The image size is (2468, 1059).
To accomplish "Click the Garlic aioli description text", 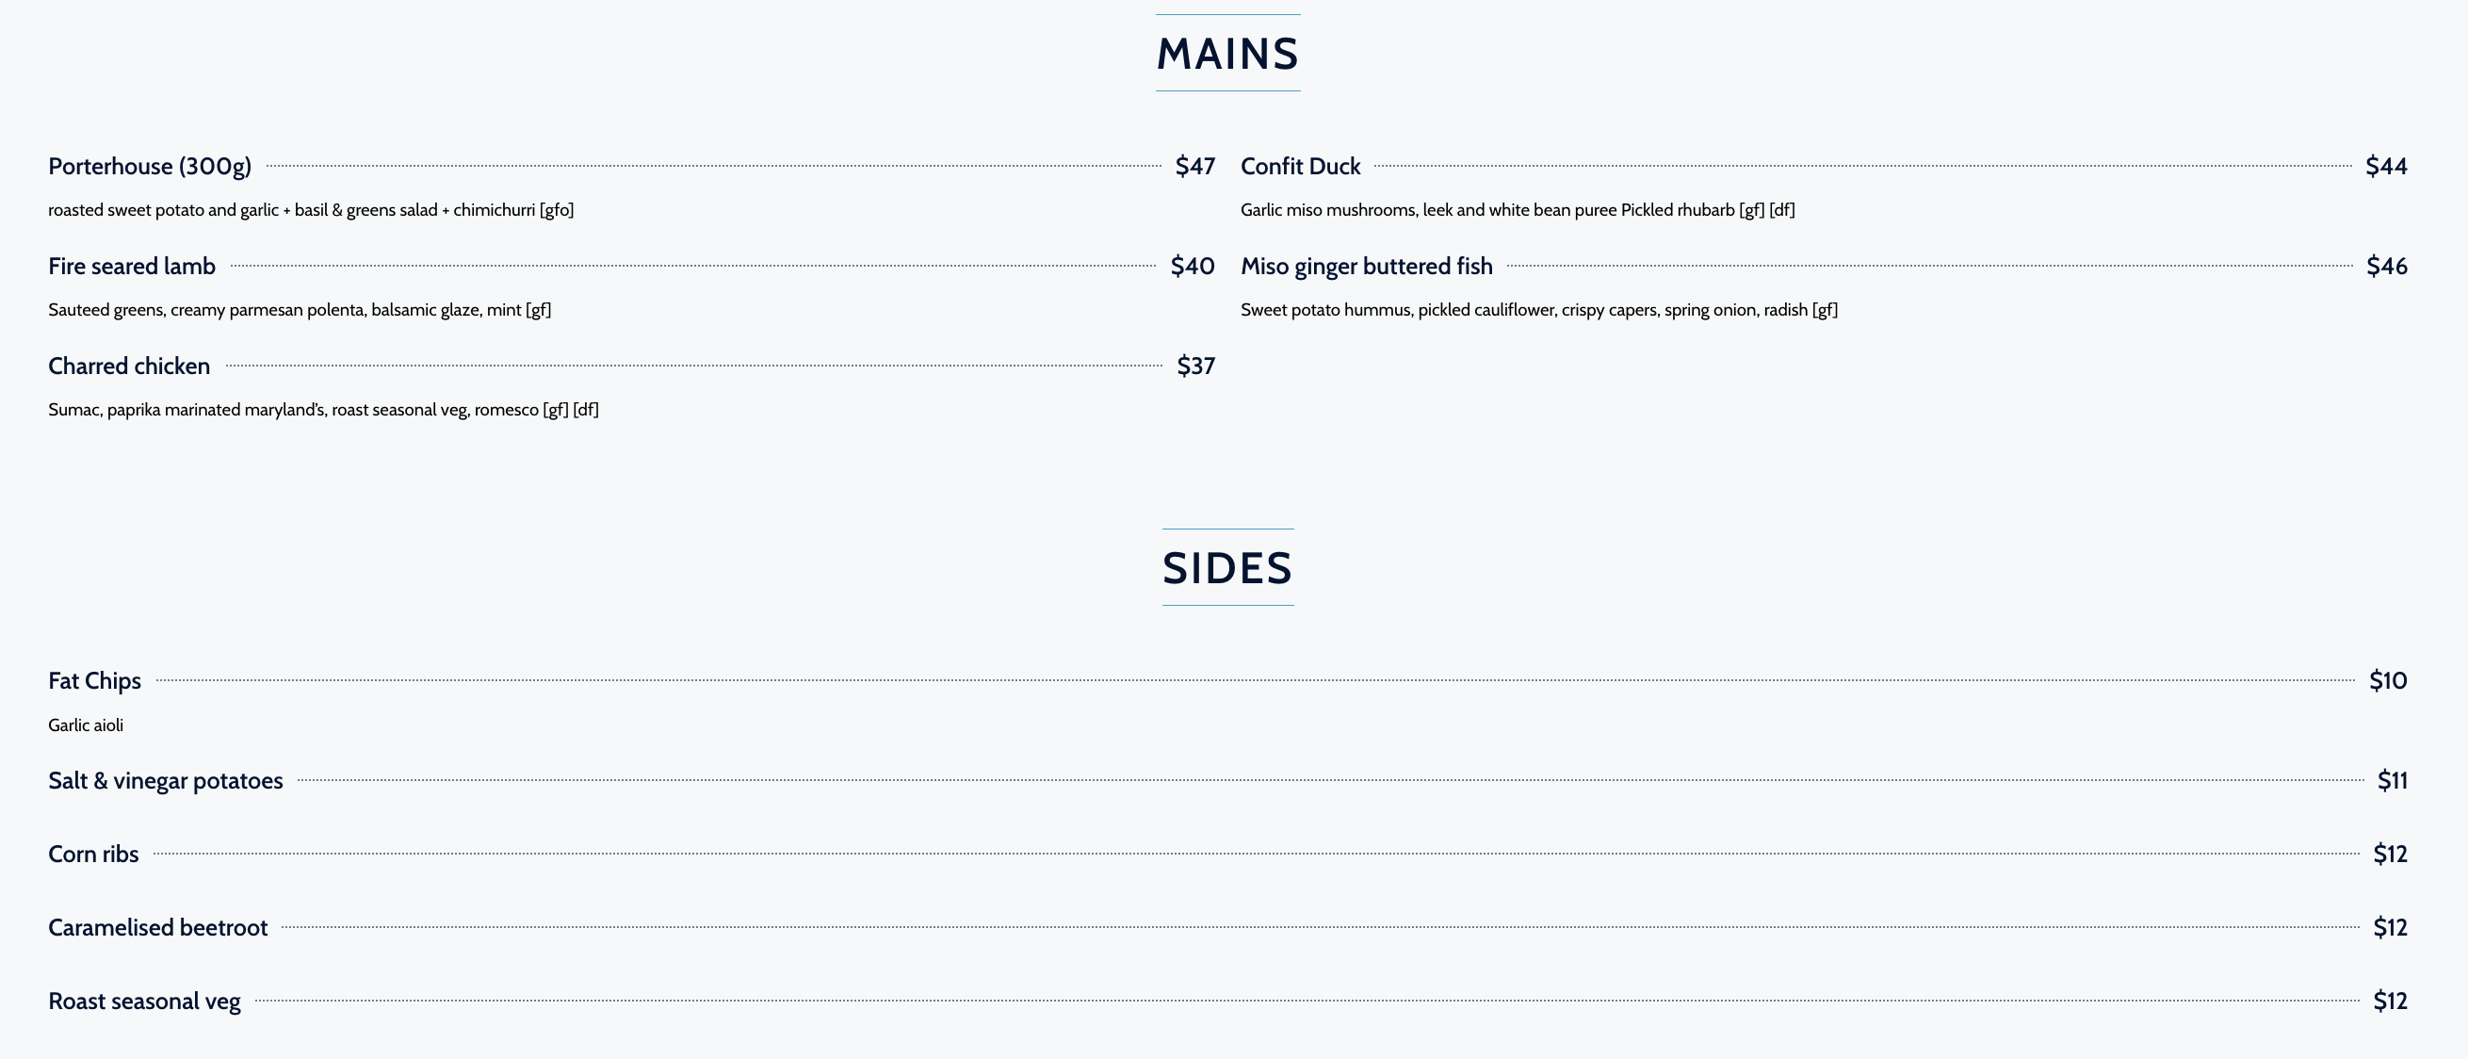I will pos(86,725).
